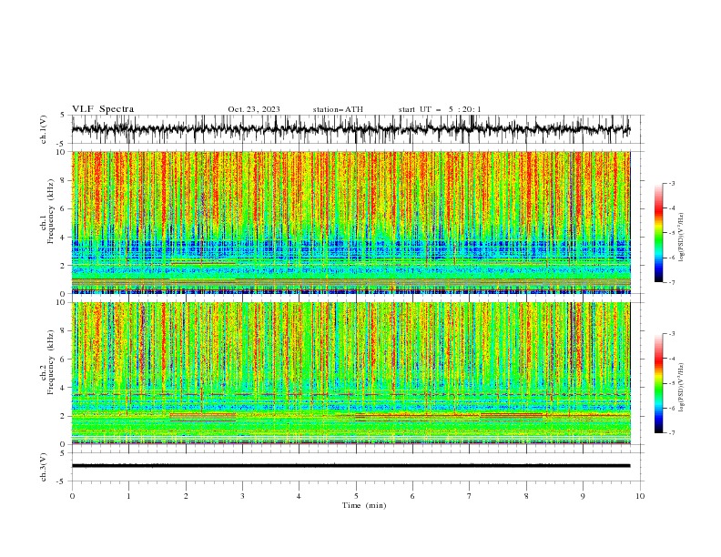The image size is (721, 557).
Task: Click the ch.1 voltage waveform trace
Action: tap(350, 129)
